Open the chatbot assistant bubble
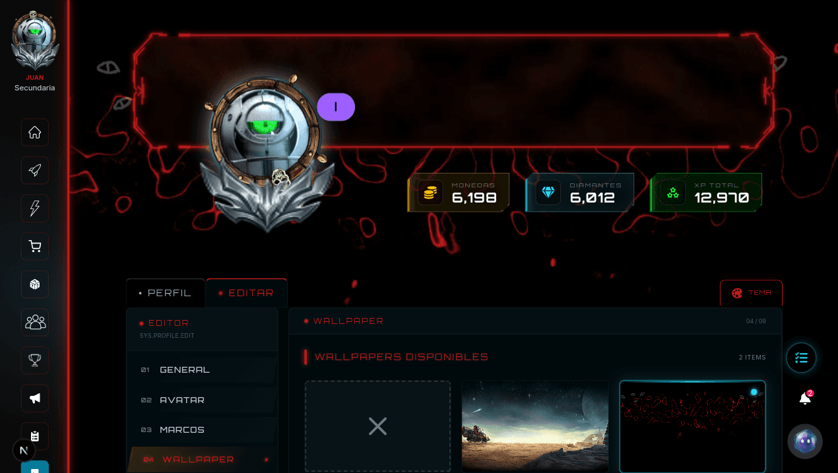The image size is (838, 473). [x=805, y=441]
